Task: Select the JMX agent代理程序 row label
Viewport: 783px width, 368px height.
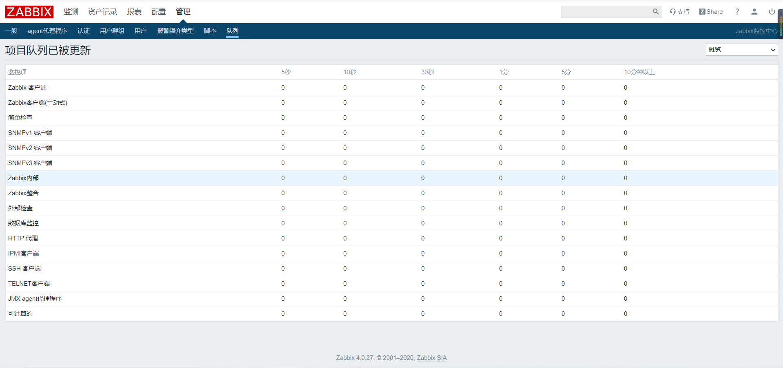Action: pyautogui.click(x=35, y=299)
